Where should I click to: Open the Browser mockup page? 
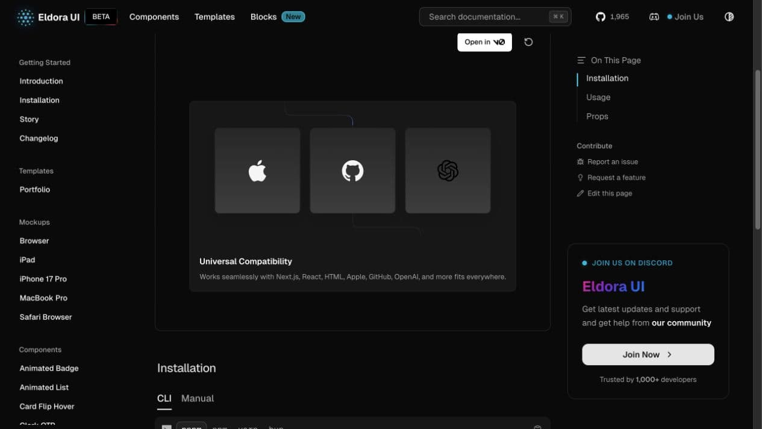(34, 240)
